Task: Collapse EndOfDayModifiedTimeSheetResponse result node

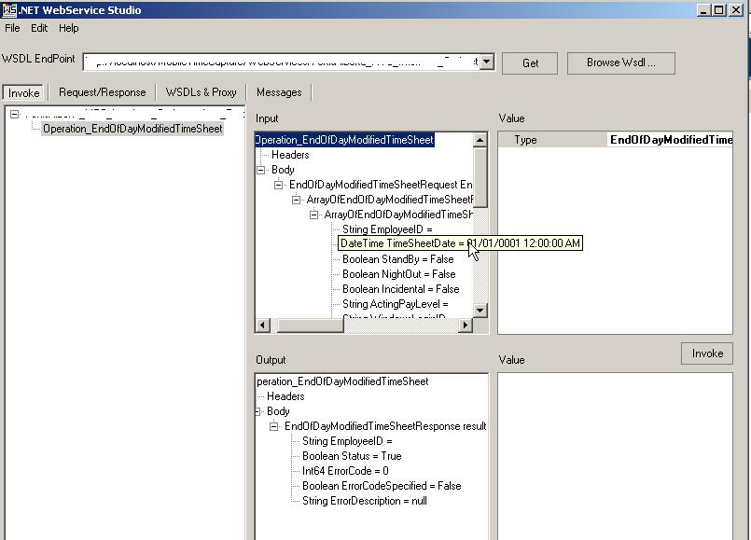Action: [x=273, y=426]
